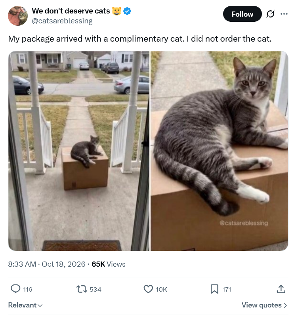Screen dimensions: 296x315
Task: Open the Grok slashed-circle icon
Action: (270, 14)
